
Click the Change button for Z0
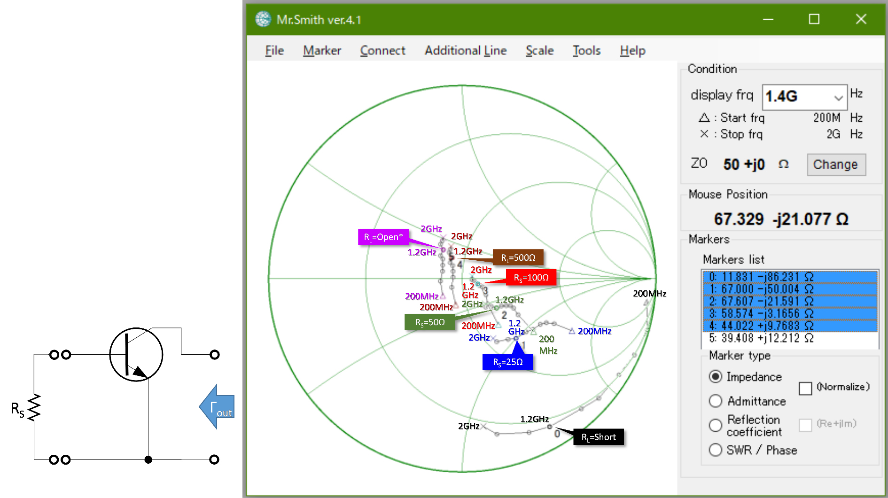[x=836, y=164]
